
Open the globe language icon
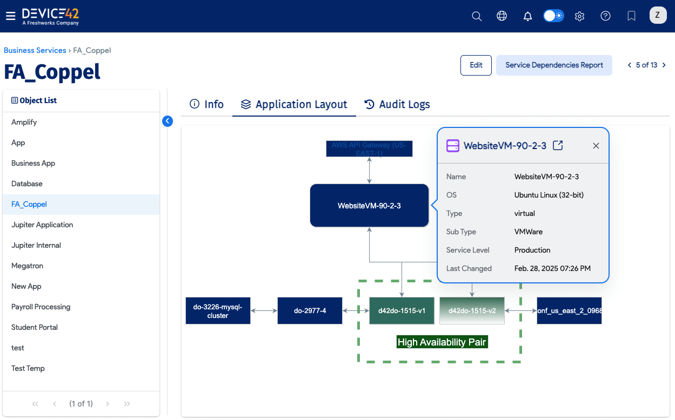tap(502, 16)
